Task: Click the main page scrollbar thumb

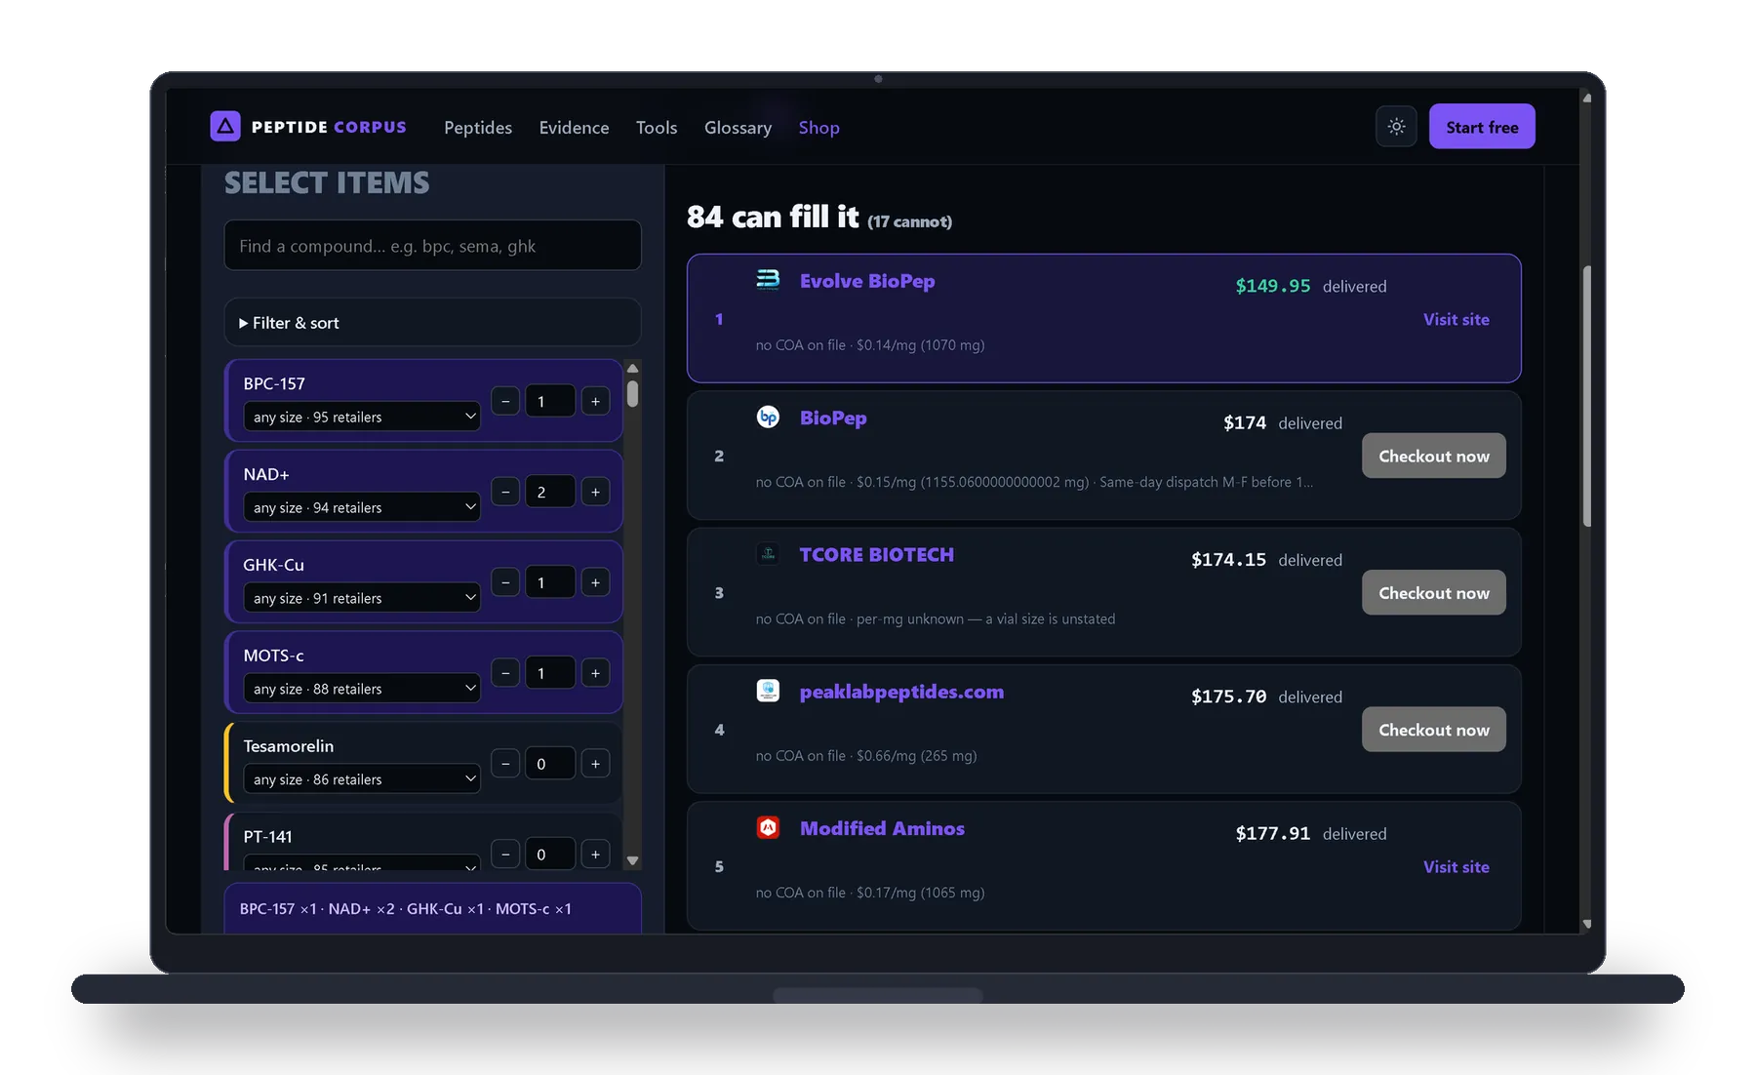Action: (x=1587, y=395)
